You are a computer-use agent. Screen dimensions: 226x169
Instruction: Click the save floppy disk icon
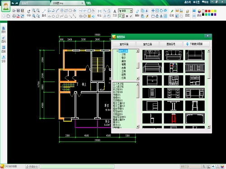tap(18, 10)
